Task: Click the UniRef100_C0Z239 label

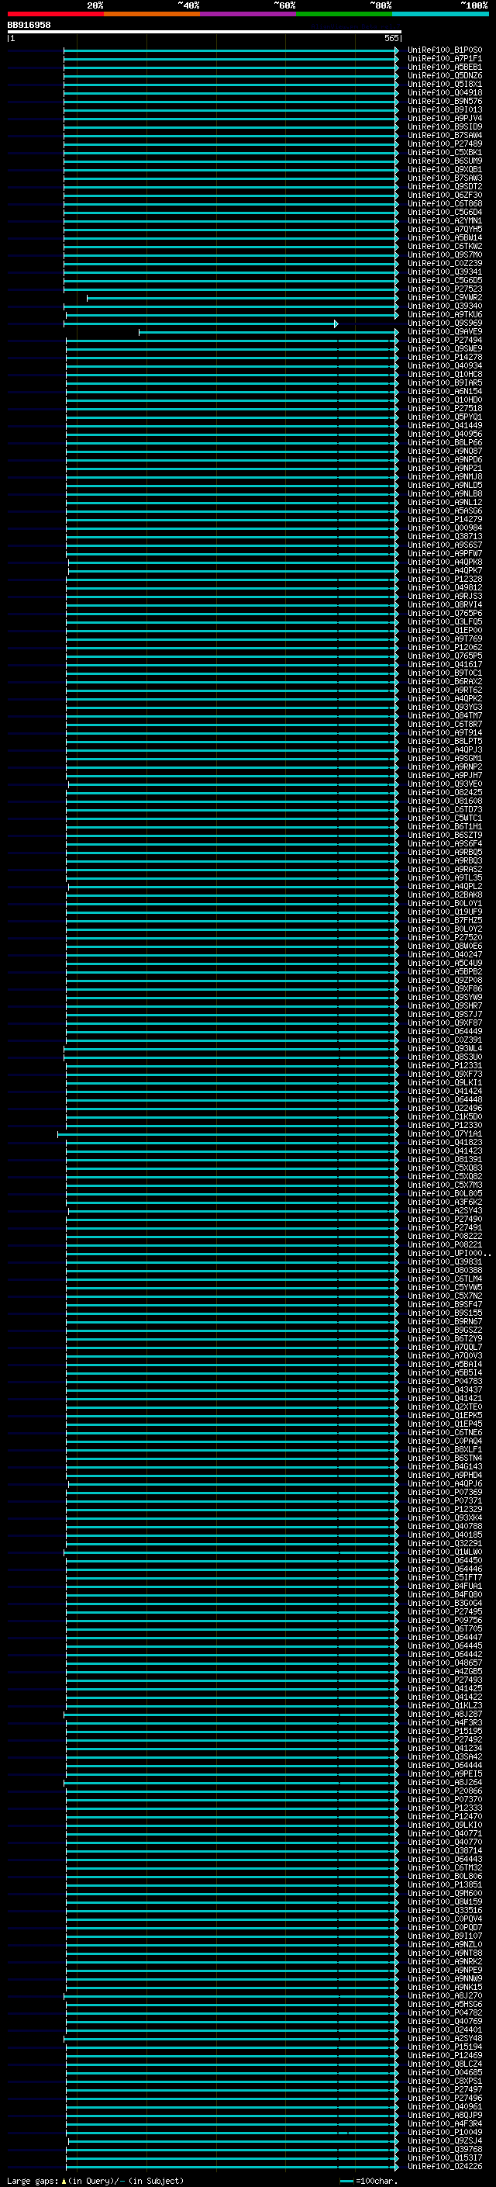Action: coord(445,263)
